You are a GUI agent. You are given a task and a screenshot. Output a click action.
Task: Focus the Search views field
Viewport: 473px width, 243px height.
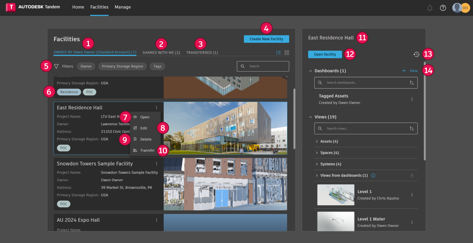tap(366, 129)
